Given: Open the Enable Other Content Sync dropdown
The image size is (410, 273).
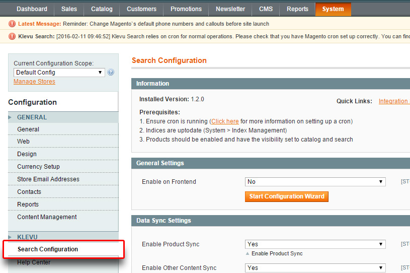Looking at the screenshot, I should [315, 268].
